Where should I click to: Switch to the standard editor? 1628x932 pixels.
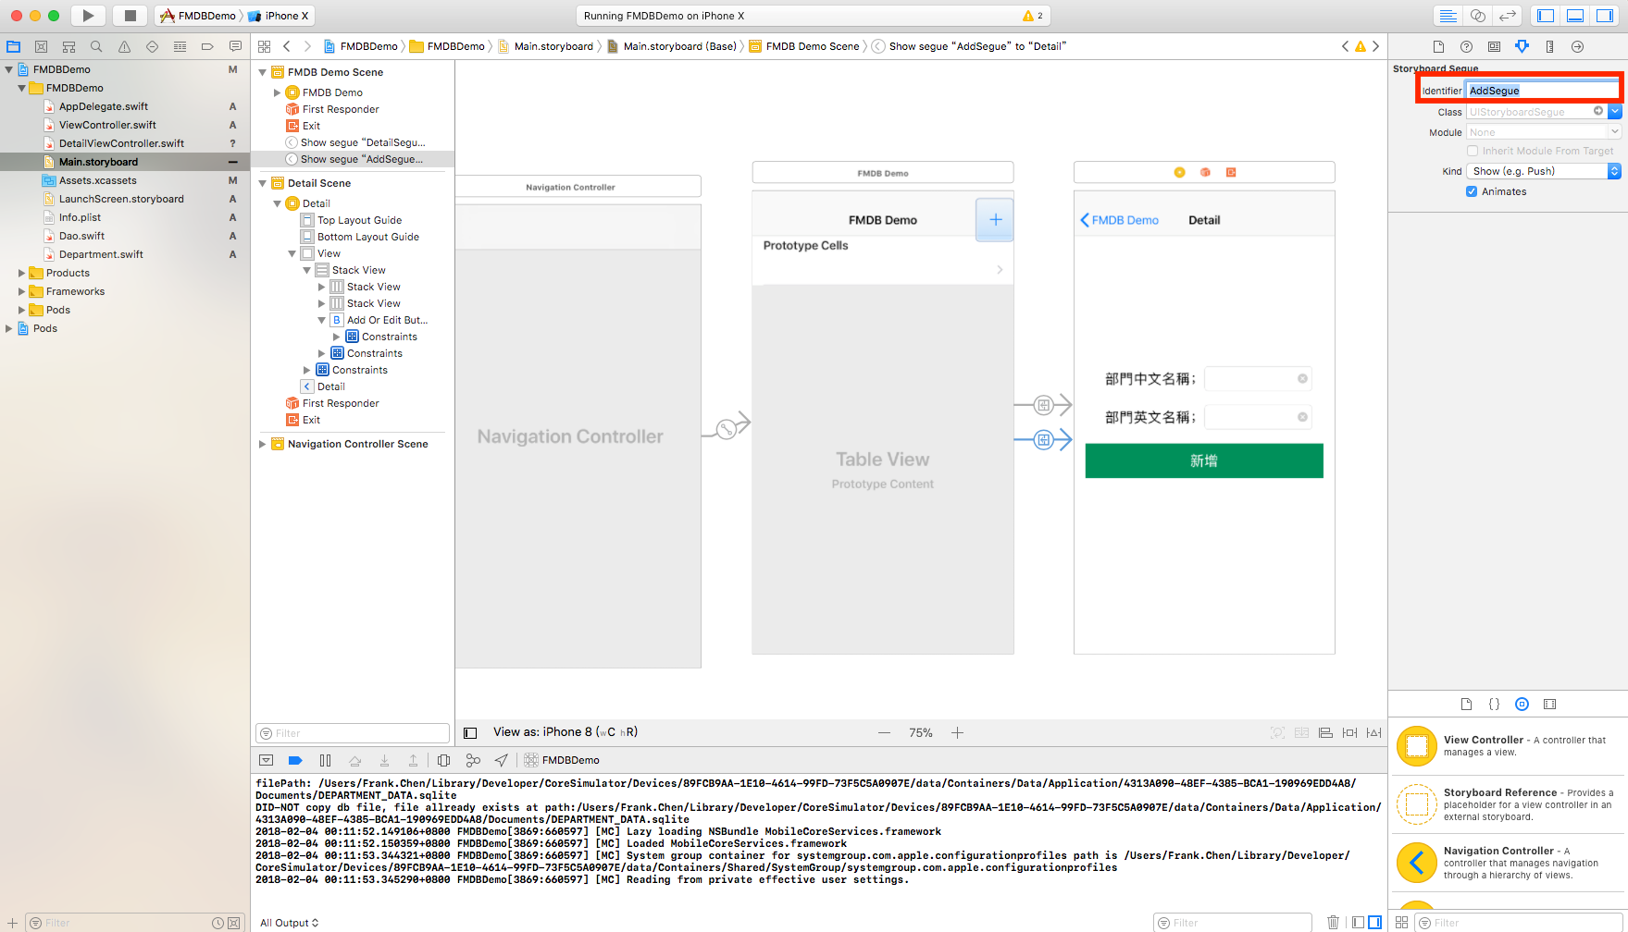coord(1448,16)
